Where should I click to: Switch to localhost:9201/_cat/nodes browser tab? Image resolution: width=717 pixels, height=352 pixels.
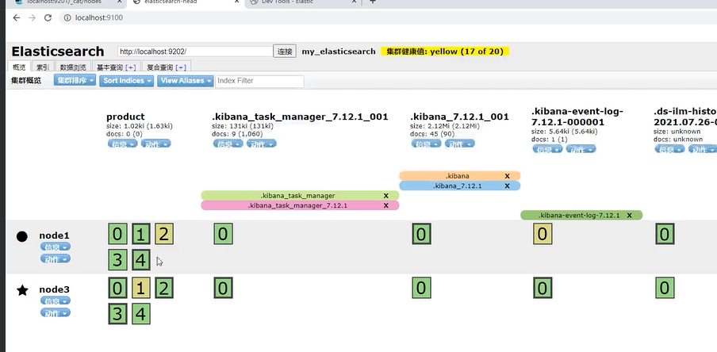pyautogui.click(x=67, y=2)
